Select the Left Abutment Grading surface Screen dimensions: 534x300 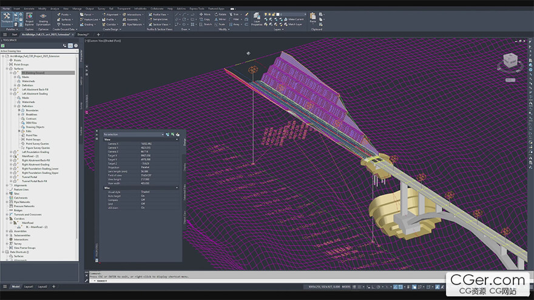click(35, 93)
